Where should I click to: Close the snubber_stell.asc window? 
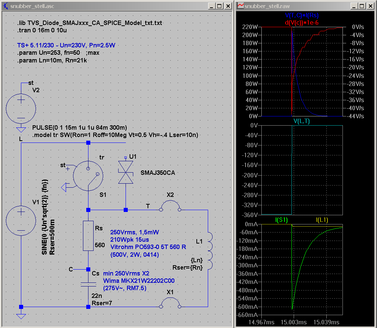click(x=228, y=6)
